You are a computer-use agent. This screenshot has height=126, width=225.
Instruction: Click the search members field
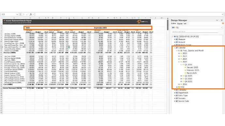tap(195, 31)
